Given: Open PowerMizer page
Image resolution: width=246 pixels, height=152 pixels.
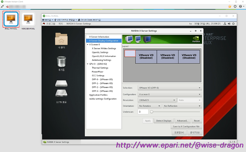Looking at the screenshot, I should point(97,72).
